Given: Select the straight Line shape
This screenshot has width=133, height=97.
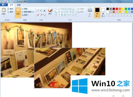Looking at the screenshot, I should click(56, 9).
